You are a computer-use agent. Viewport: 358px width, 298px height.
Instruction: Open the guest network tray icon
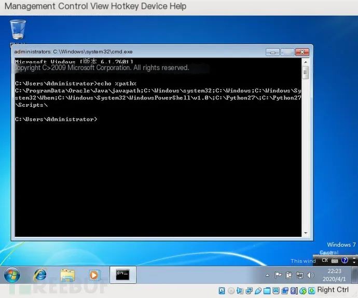pos(299,275)
